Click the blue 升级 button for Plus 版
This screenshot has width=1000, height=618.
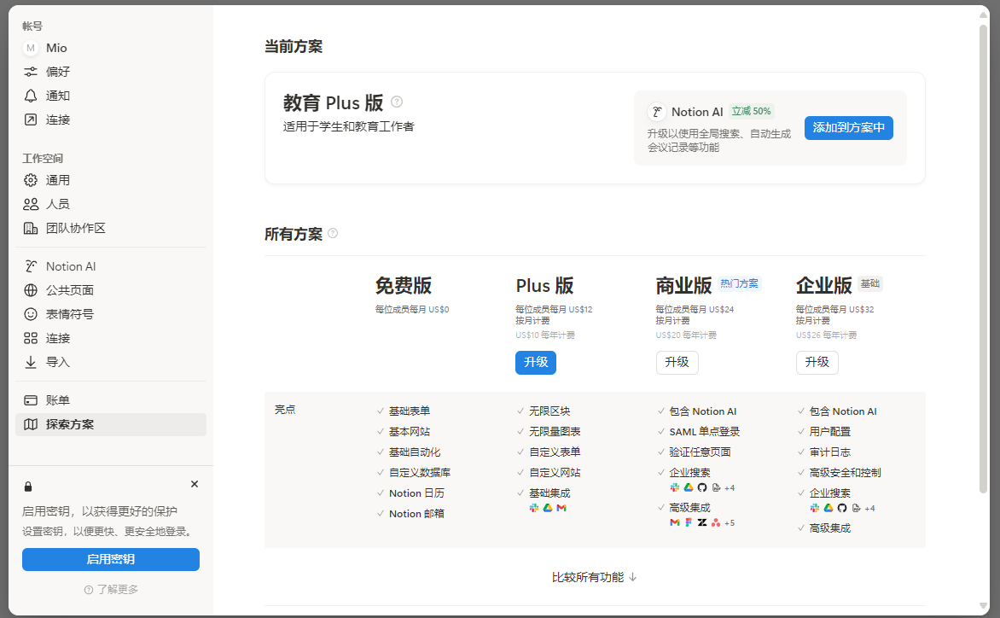click(x=536, y=362)
